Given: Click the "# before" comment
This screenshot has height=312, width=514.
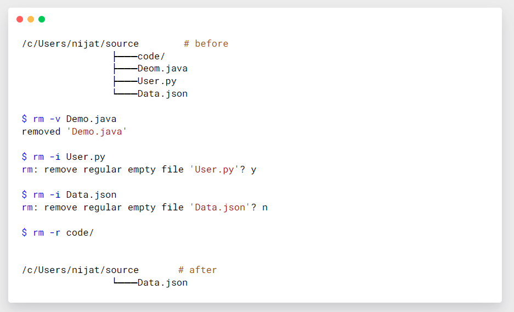Looking at the screenshot, I should point(206,44).
